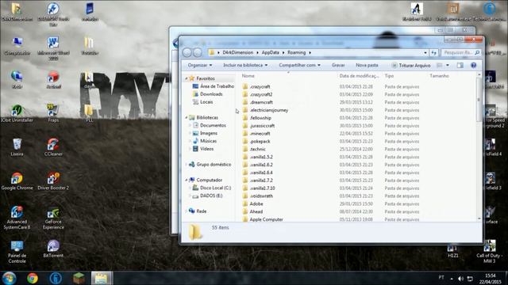Viewport: 508px width, 285px height.
Task: Collapse the Bibliotecas tree section
Action: (x=187, y=118)
